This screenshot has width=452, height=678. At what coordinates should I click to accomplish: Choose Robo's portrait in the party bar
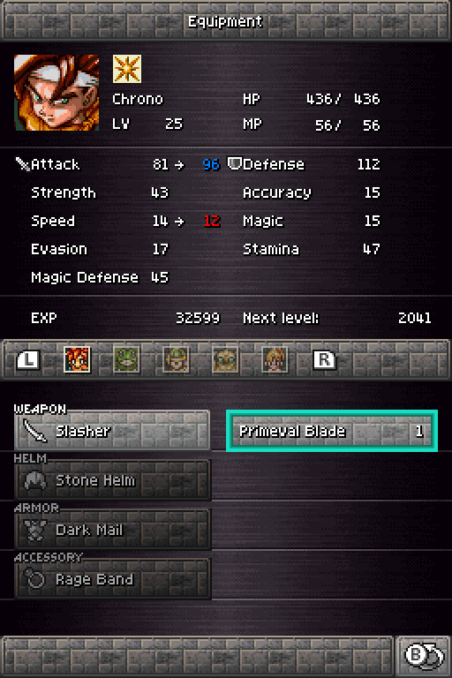[x=225, y=359]
